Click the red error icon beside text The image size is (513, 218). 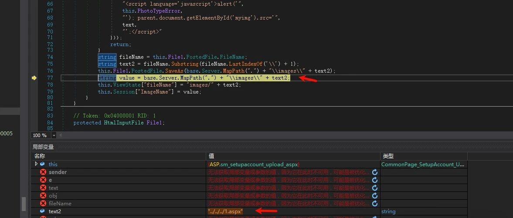point(43,188)
